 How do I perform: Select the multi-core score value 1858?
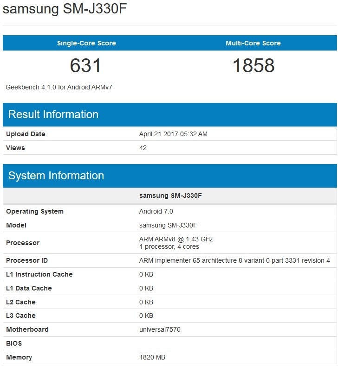click(x=253, y=66)
